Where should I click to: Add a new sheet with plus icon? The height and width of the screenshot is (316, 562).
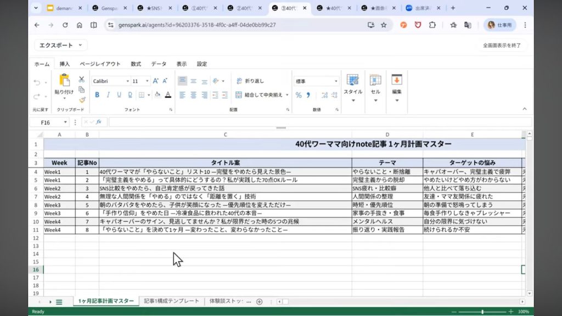260,302
